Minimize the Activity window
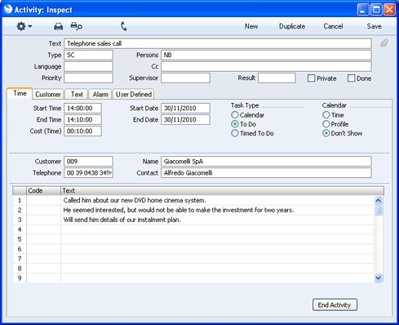Screen dimensions: 399x325 363,10
